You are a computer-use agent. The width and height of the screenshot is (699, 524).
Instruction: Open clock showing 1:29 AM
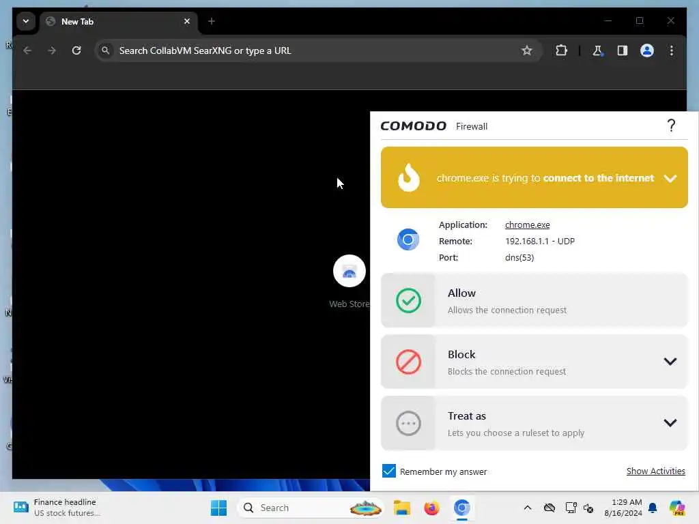click(x=623, y=508)
